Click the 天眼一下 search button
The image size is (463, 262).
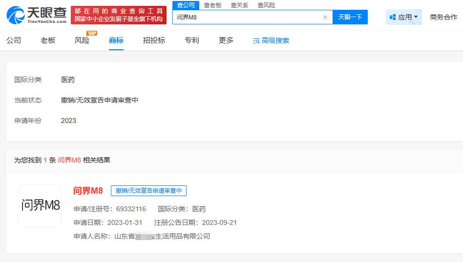tap(350, 17)
